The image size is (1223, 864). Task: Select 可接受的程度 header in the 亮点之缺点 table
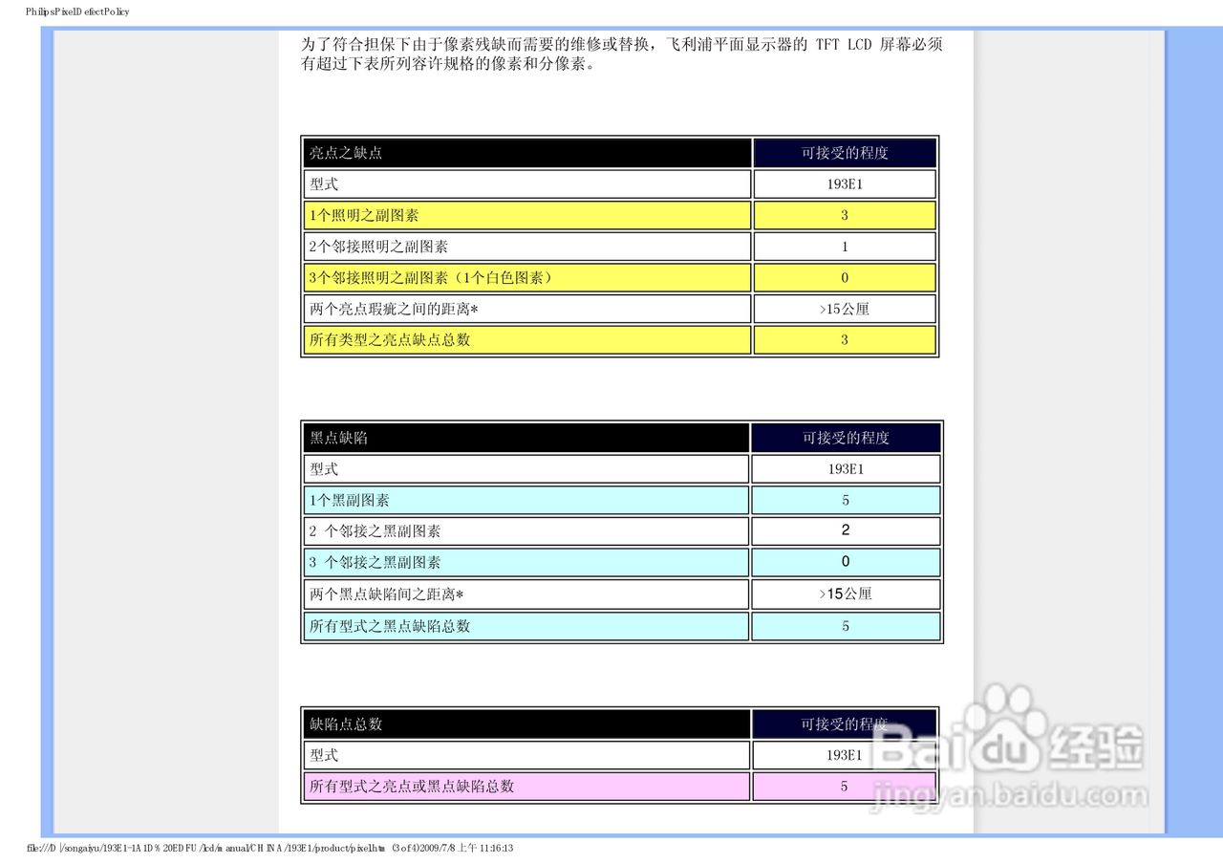click(845, 153)
